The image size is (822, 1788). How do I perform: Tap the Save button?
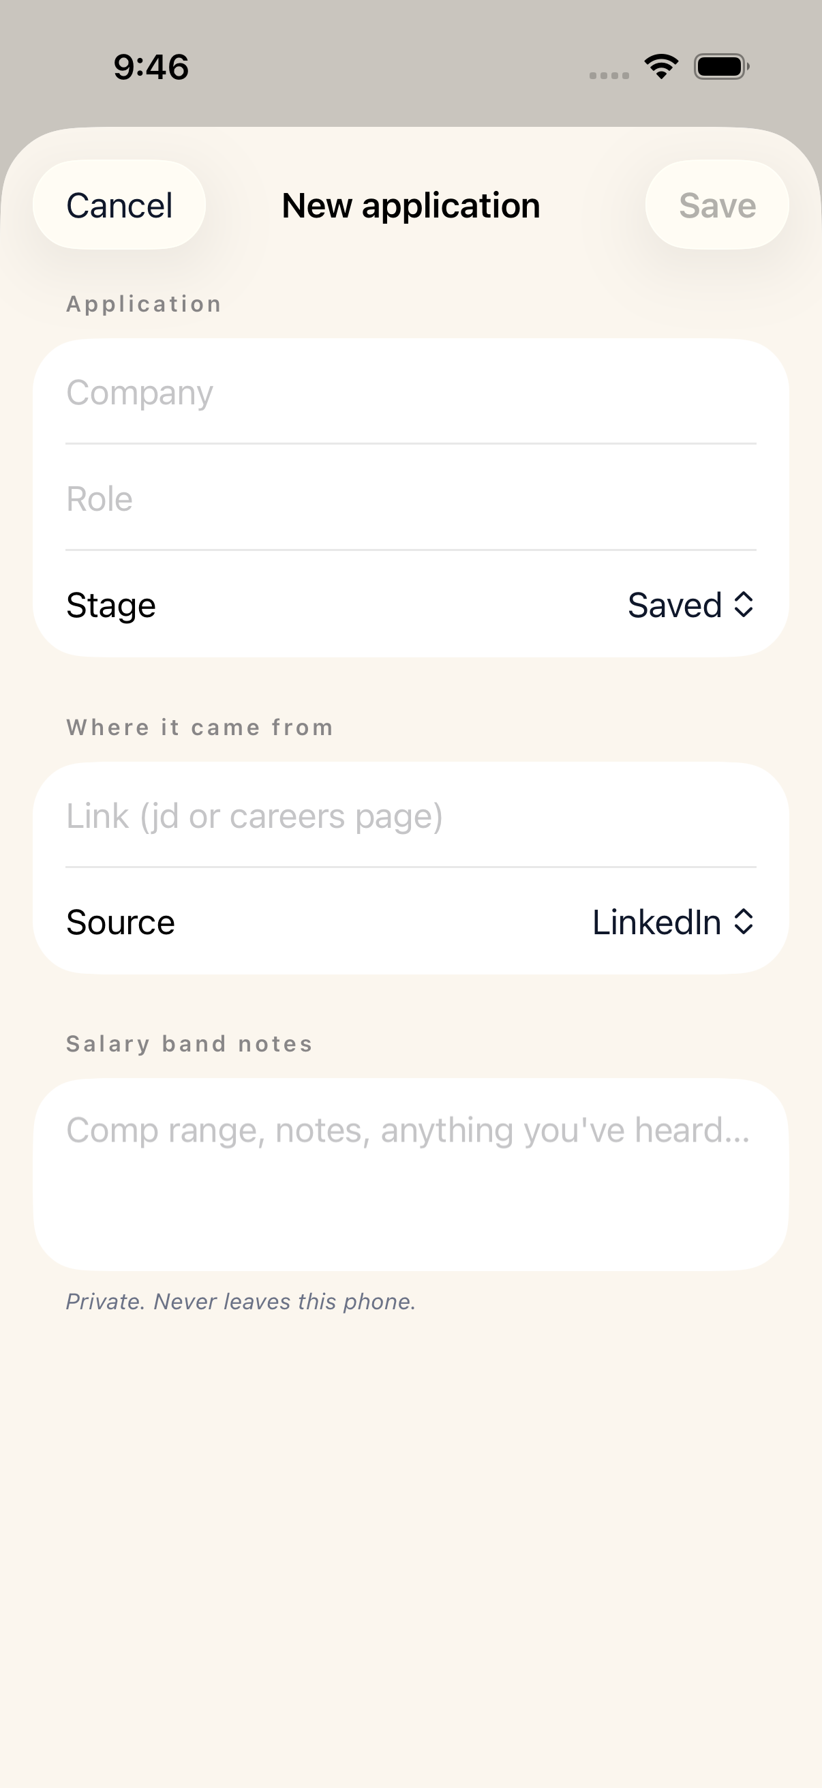point(717,205)
